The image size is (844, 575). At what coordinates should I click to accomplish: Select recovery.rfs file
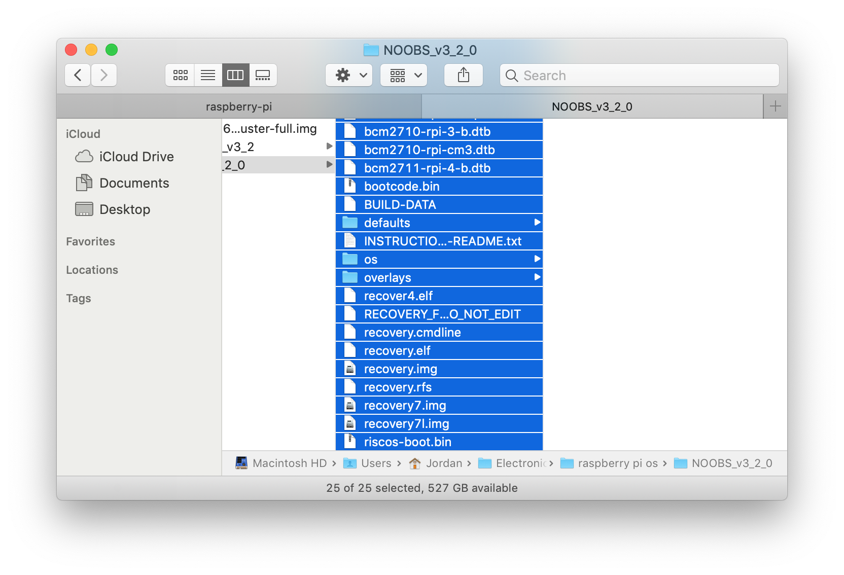coord(439,387)
